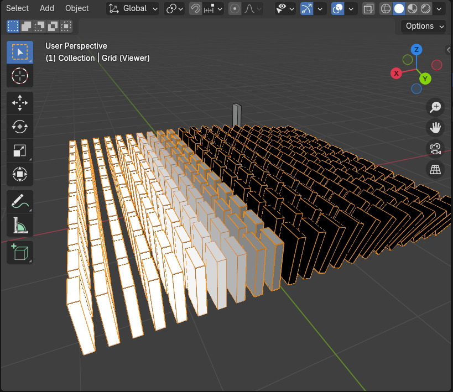Open the Select menu
Screen dimensions: 453x392
(x=17, y=8)
